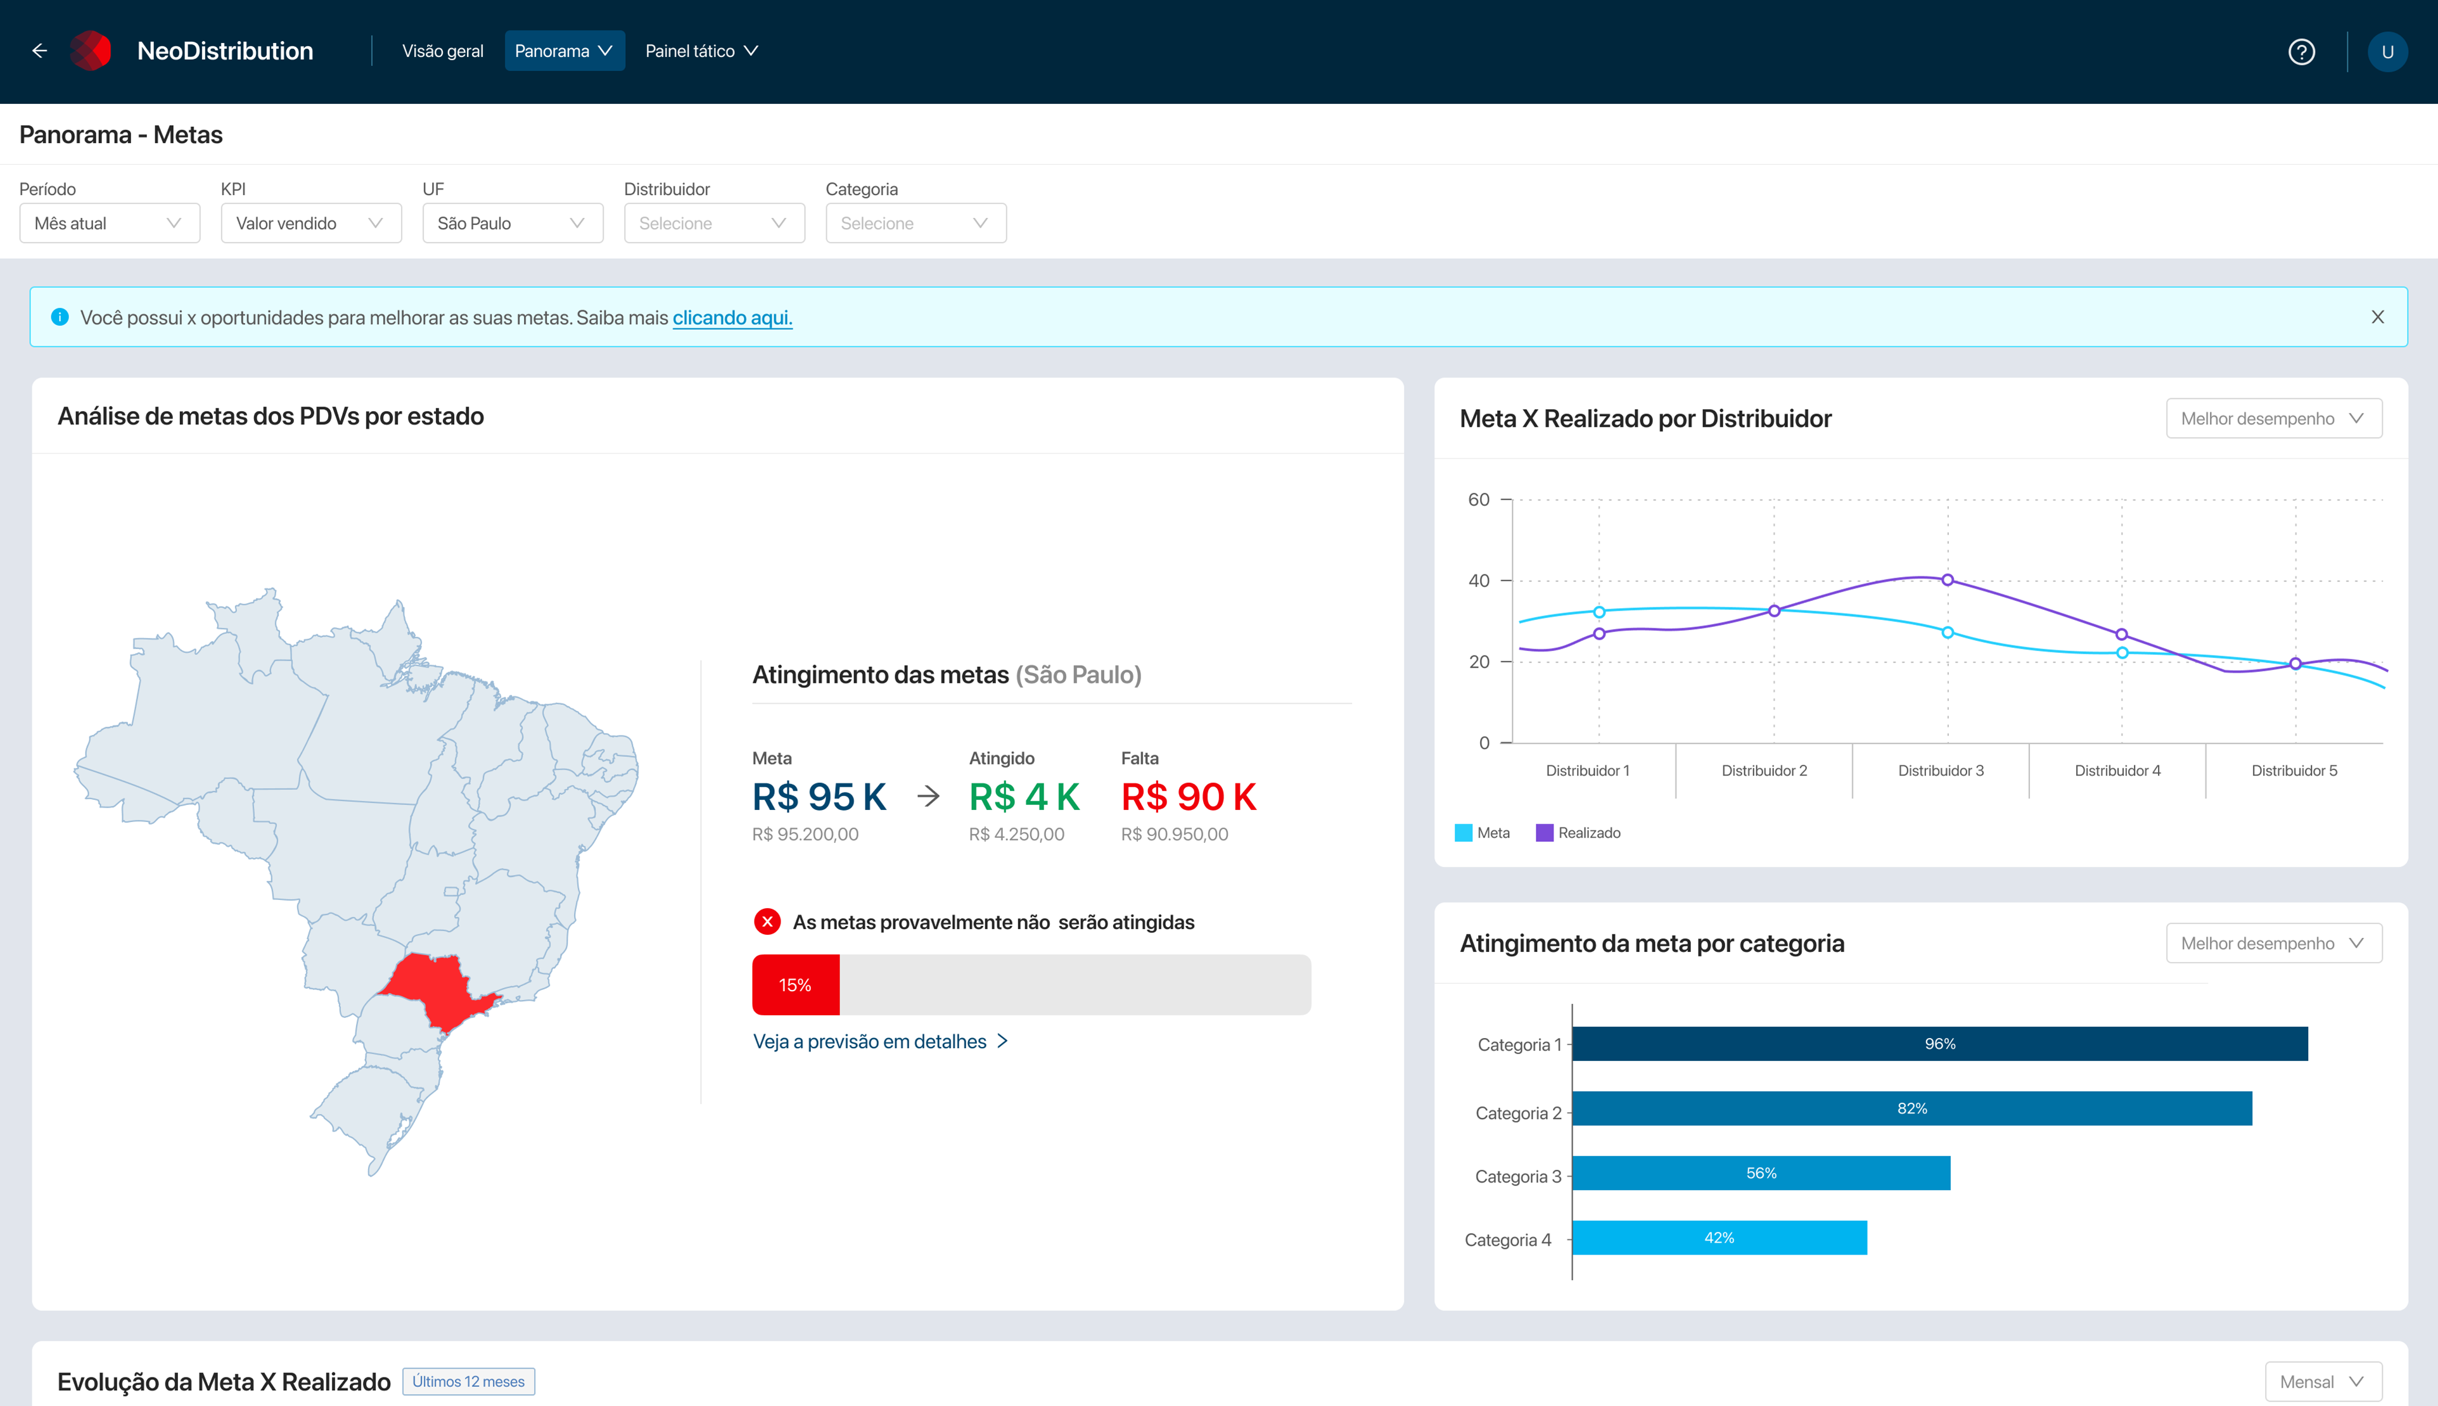Open the help question mark icon
2438x1406 pixels.
(2303, 51)
